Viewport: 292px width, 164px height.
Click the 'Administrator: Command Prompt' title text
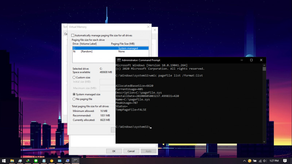click(141, 60)
